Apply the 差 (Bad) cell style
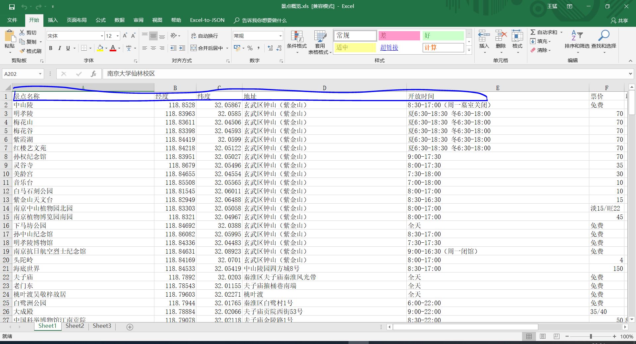This screenshot has width=636, height=344. [x=399, y=35]
